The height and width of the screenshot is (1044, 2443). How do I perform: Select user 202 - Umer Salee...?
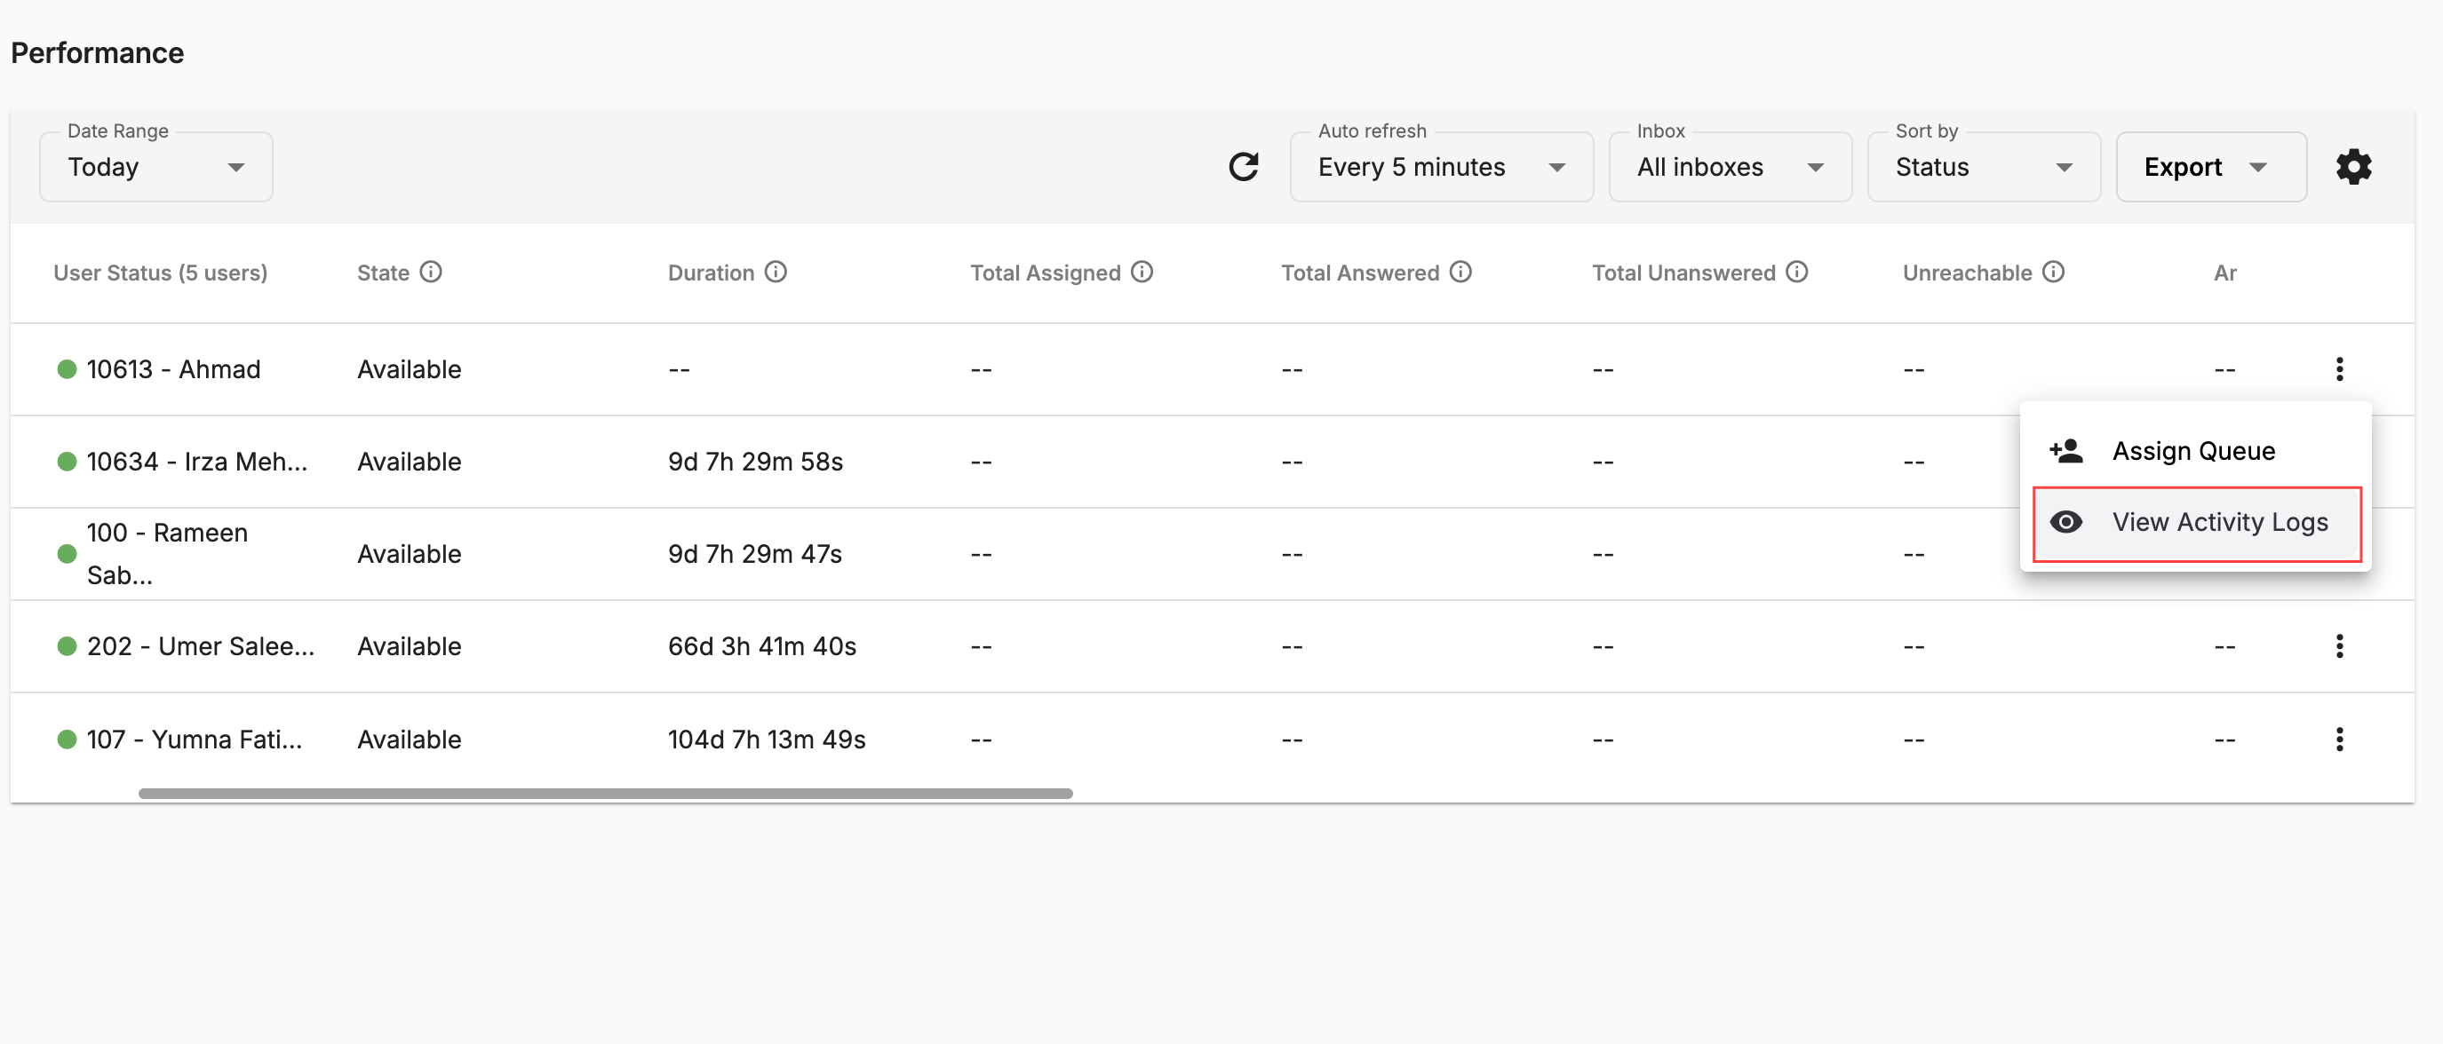[x=200, y=646]
